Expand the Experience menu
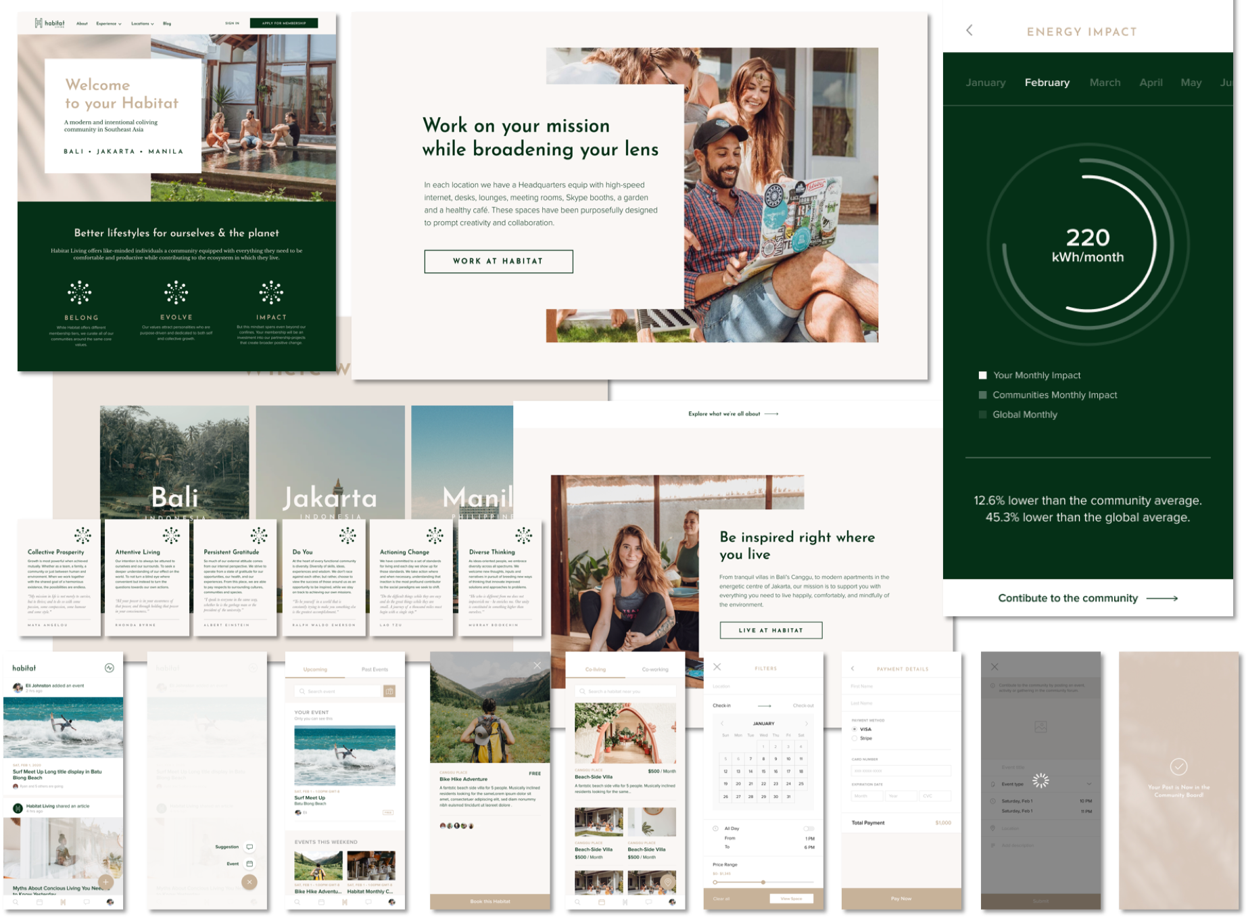Viewport: 1246px width, 917px height. pos(109,24)
